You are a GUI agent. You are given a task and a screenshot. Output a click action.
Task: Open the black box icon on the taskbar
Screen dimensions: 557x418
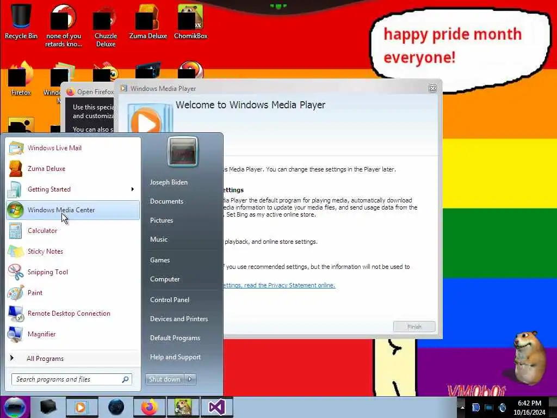48,407
